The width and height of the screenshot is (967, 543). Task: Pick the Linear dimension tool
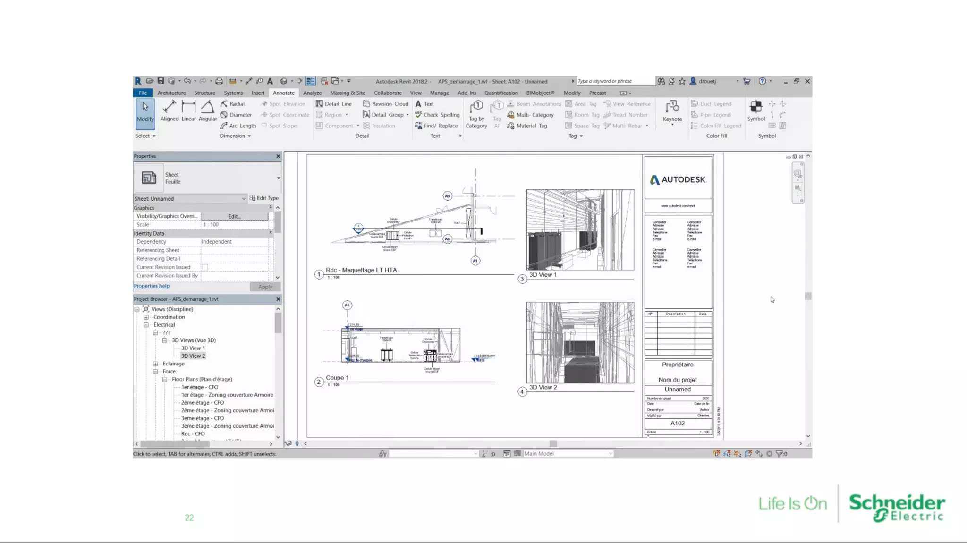coord(188,111)
